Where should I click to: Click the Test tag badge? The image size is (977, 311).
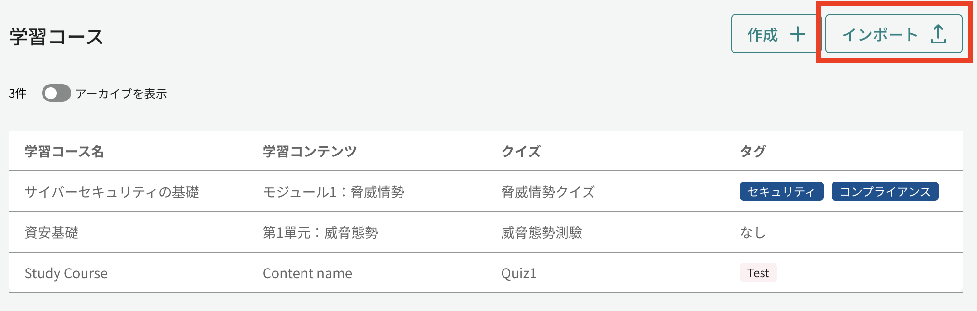pos(758,273)
